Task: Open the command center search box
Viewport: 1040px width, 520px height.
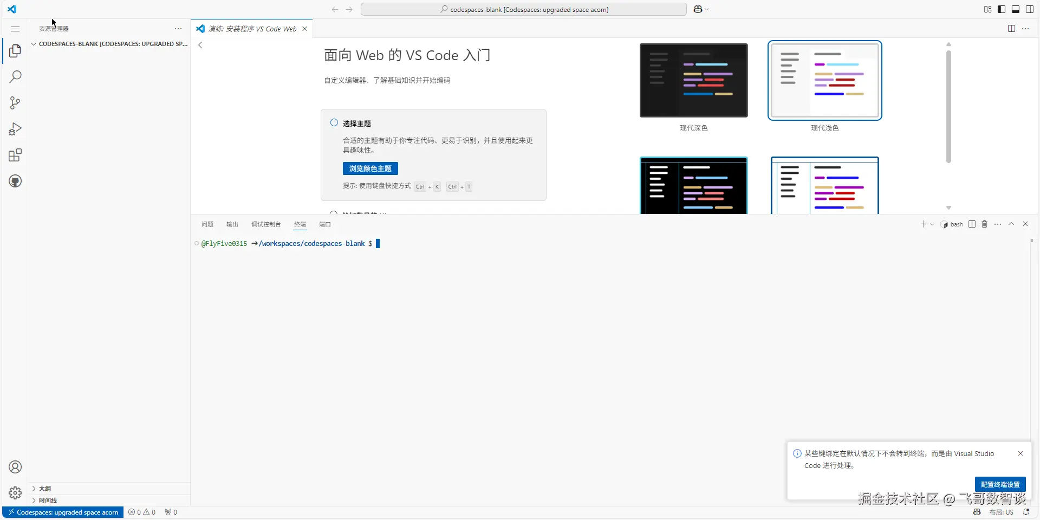Action: point(524,9)
